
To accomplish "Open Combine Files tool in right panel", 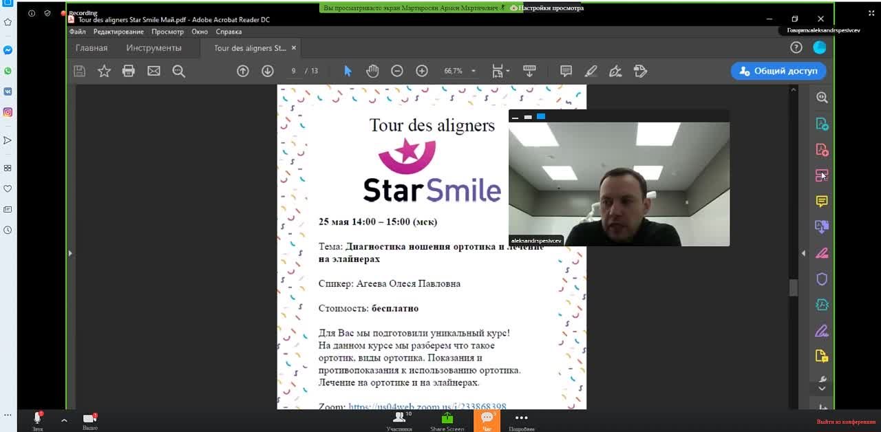I will coord(822,226).
